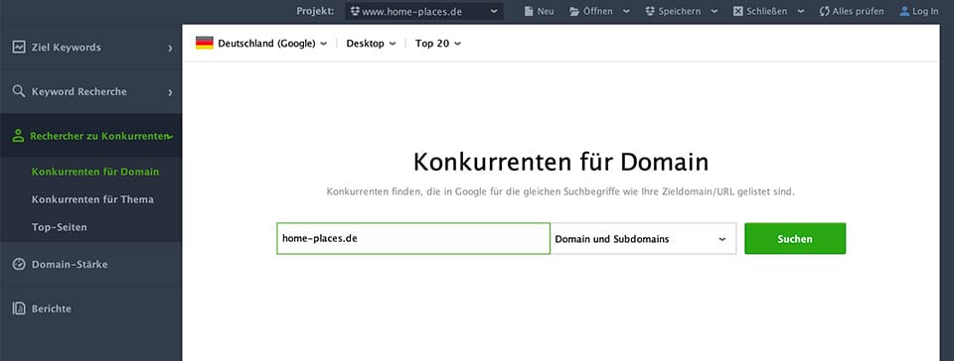Click the home-places.de domain input field

(x=413, y=238)
